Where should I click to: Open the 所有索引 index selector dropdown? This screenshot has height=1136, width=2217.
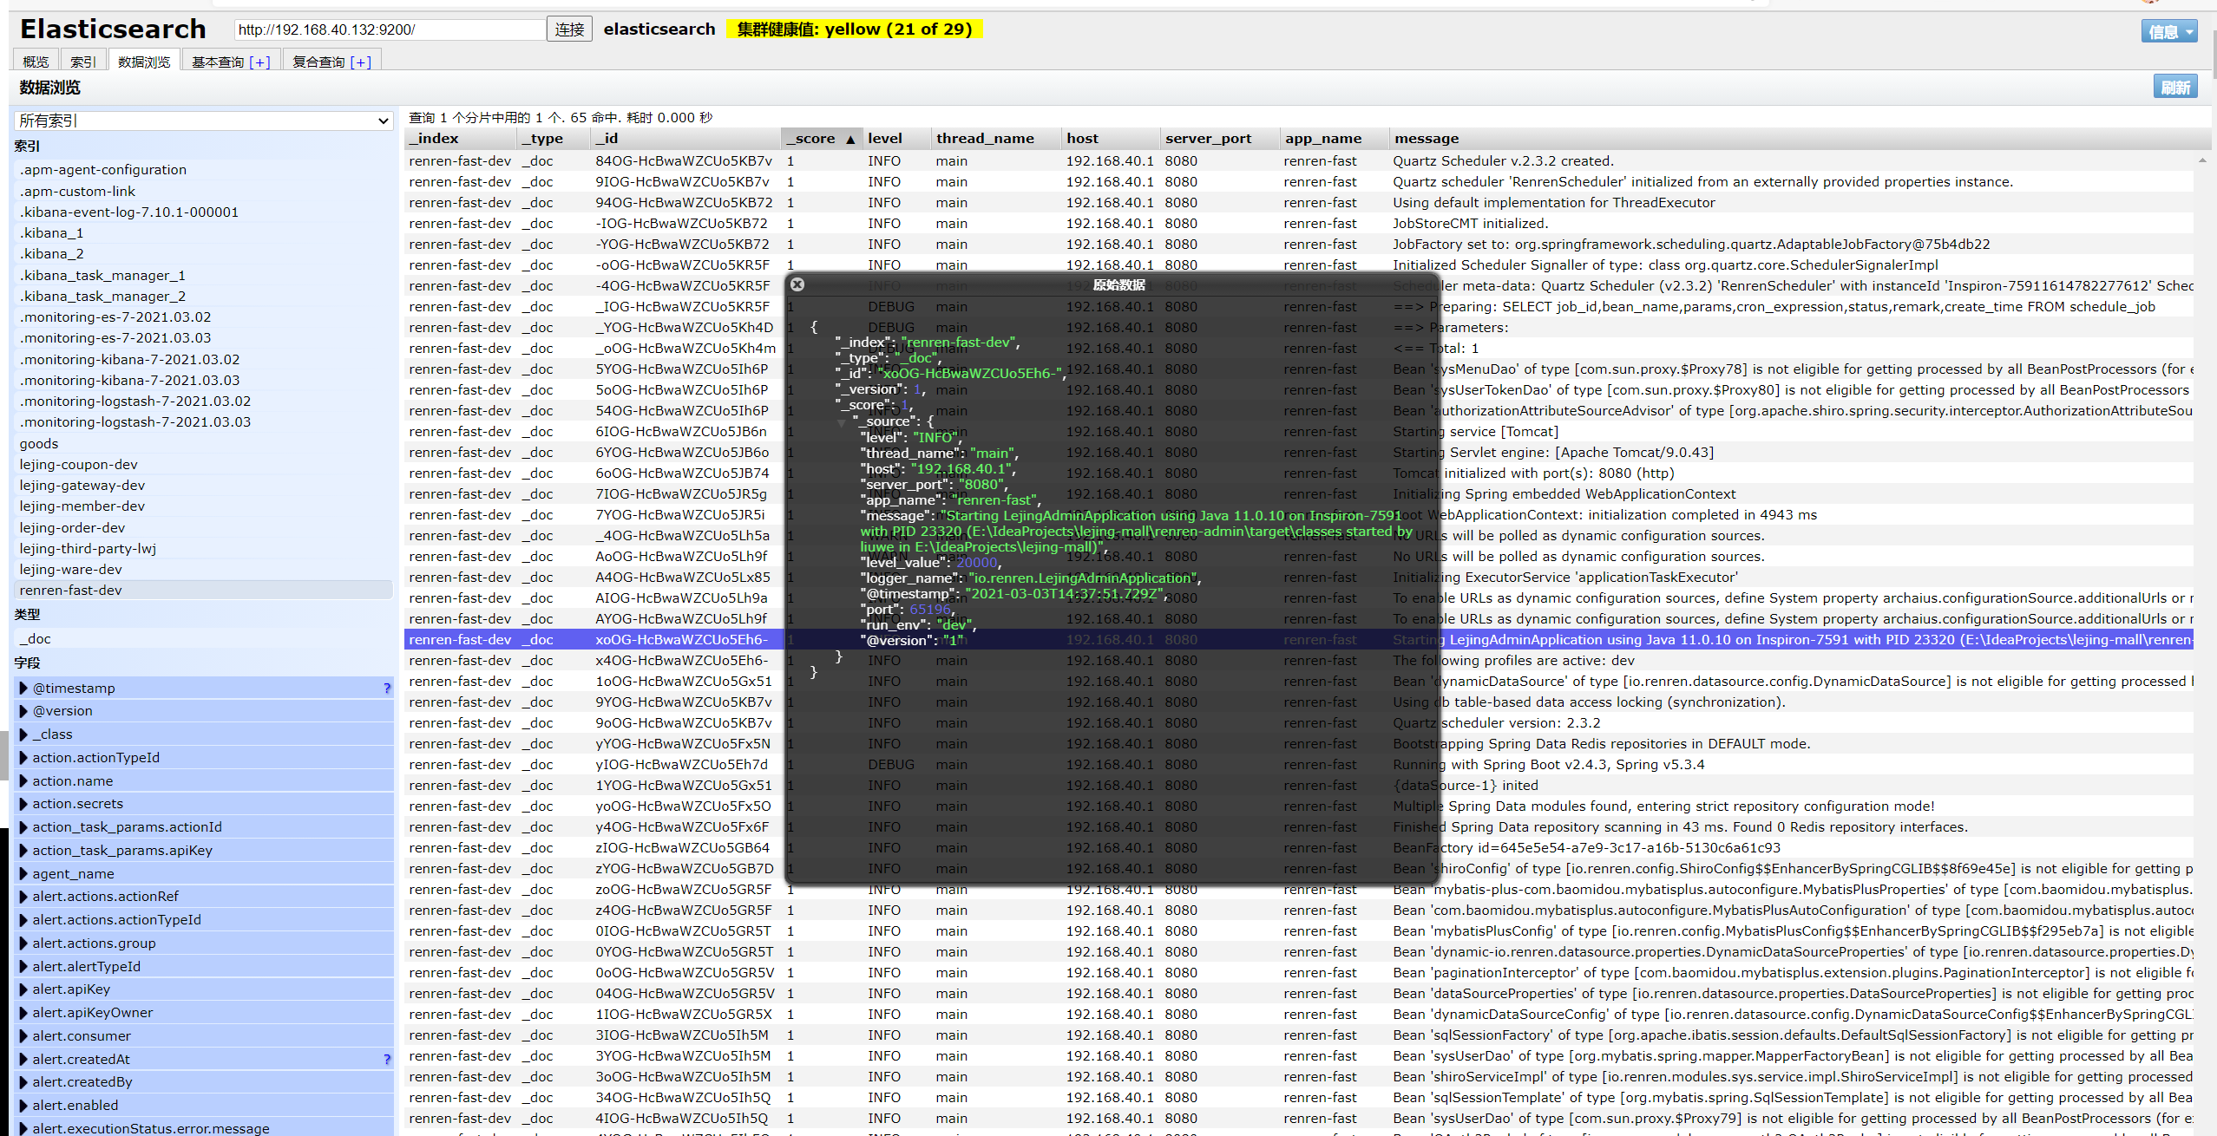(x=203, y=121)
